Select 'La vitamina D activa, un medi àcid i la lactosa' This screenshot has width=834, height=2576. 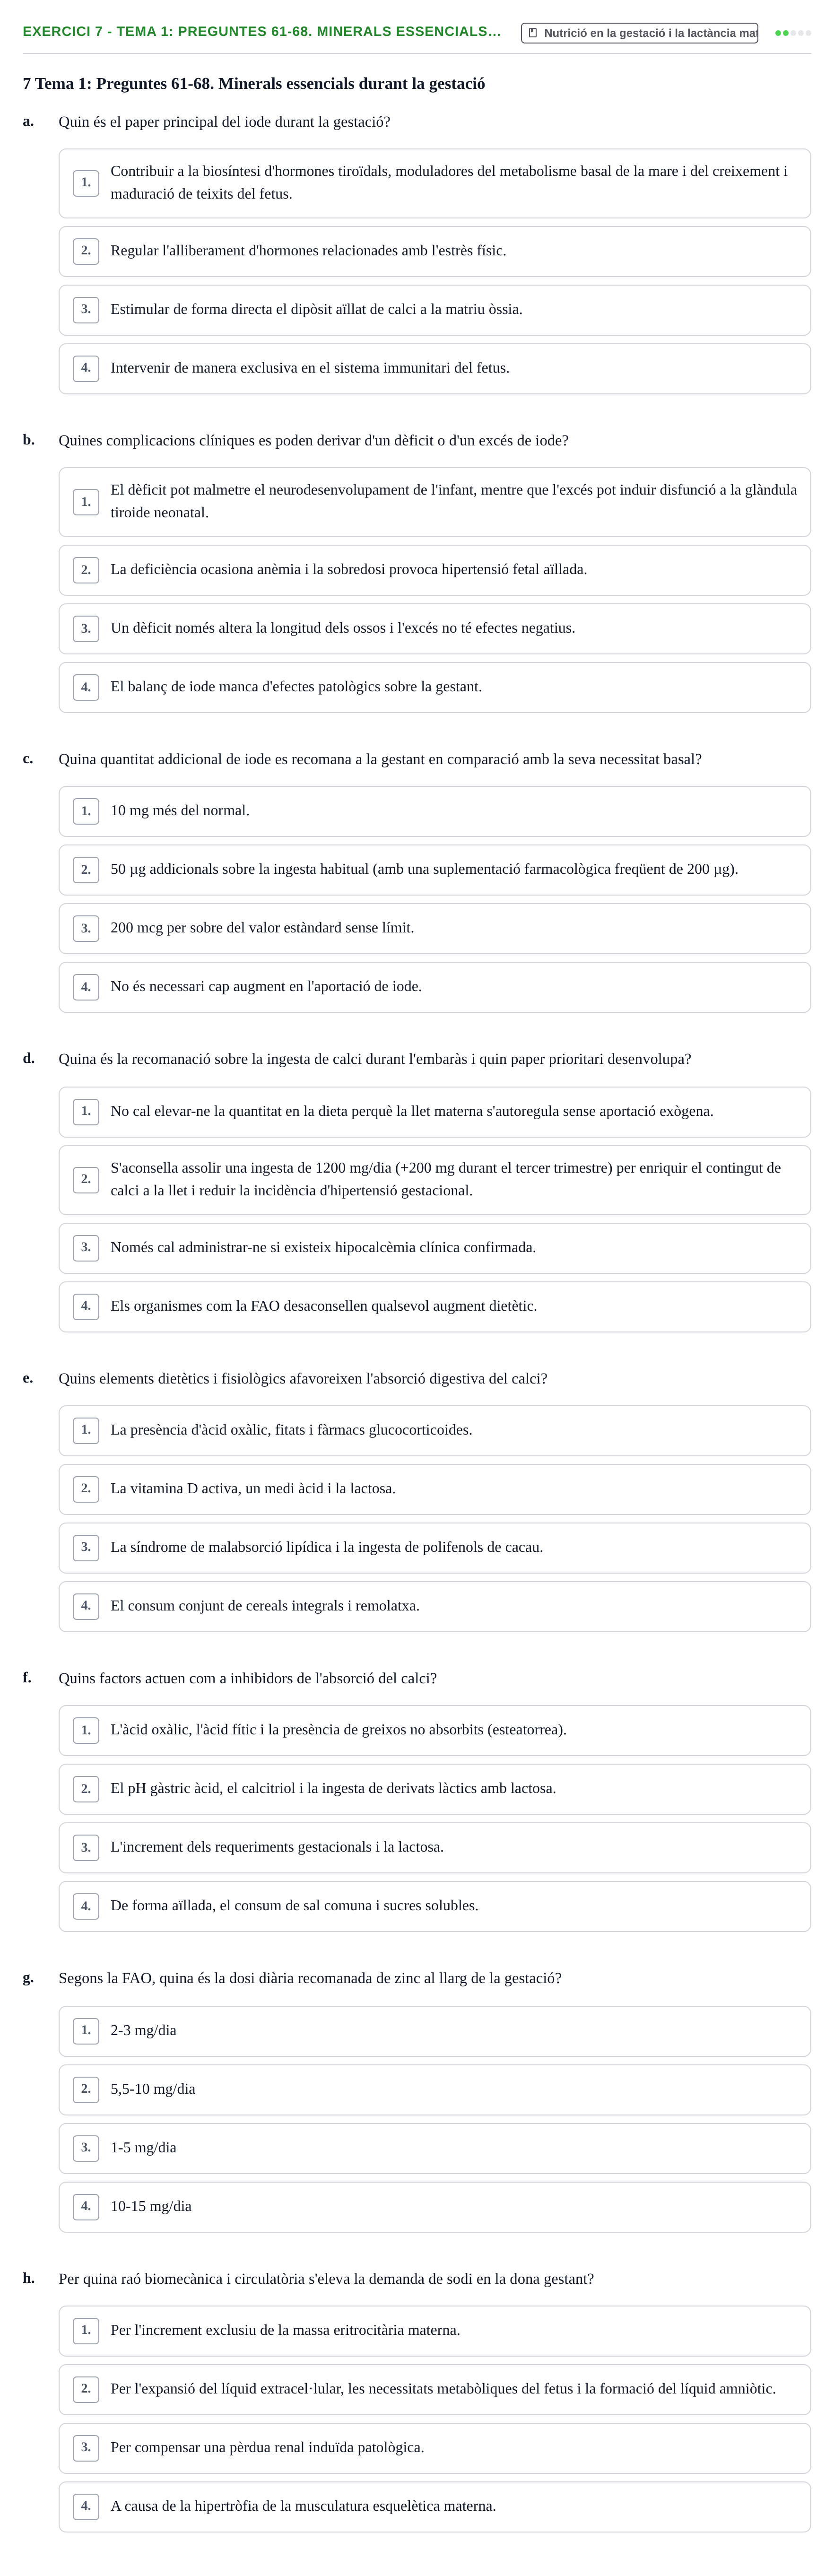(x=434, y=1489)
